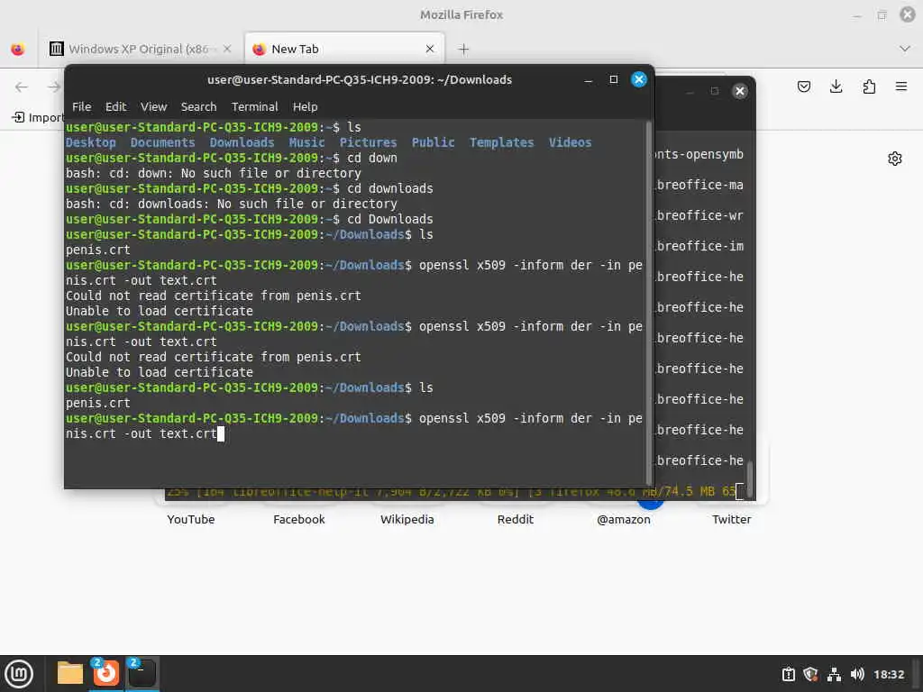Viewport: 923px width, 692px height.
Task: Open volume tray icon
Action: click(857, 674)
